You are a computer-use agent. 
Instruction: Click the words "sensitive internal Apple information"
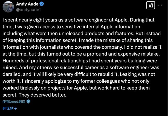pos(102,27)
